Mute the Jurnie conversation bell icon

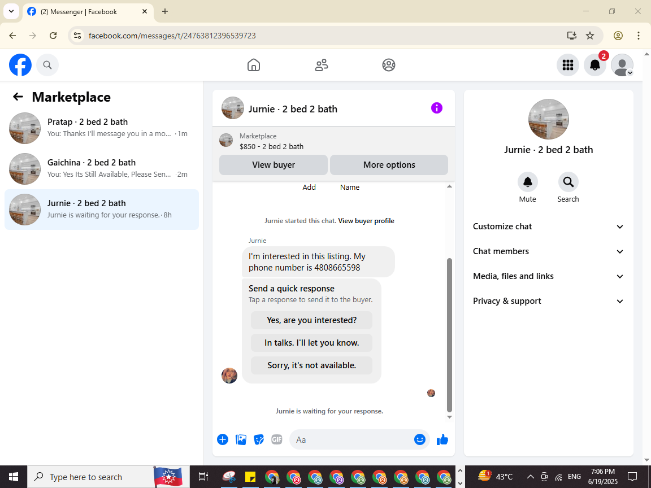coord(528,182)
